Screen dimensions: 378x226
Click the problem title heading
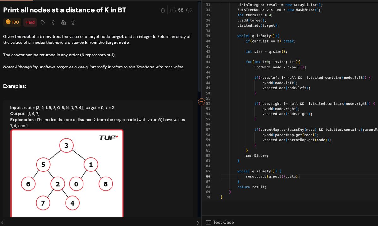click(65, 10)
